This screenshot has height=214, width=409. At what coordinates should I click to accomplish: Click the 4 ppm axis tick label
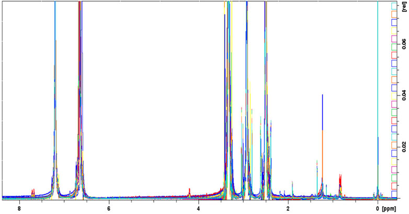[x=199, y=209]
